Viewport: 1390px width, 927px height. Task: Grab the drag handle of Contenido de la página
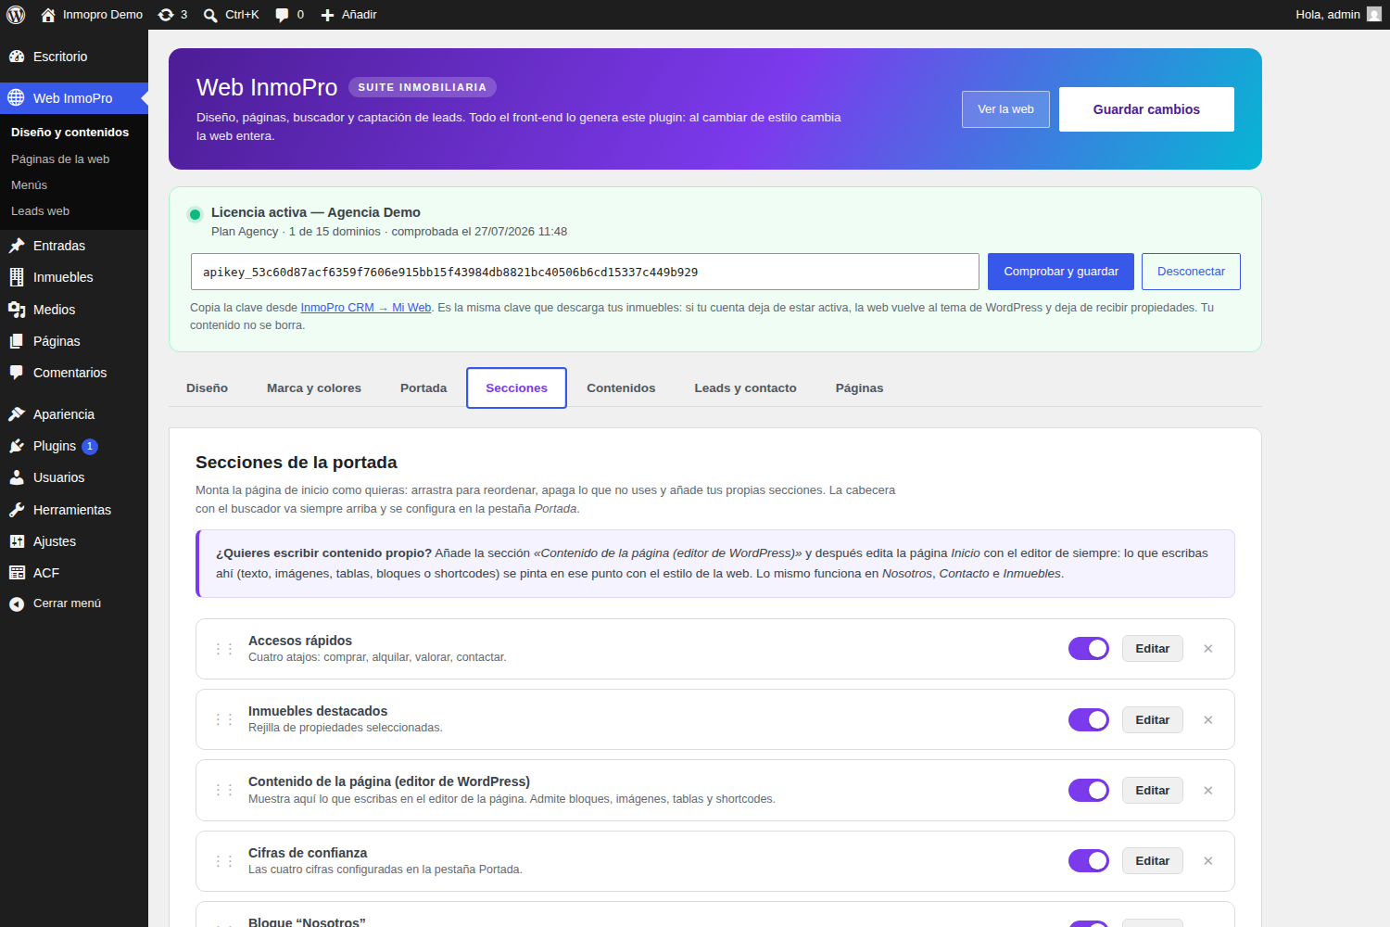point(223,790)
